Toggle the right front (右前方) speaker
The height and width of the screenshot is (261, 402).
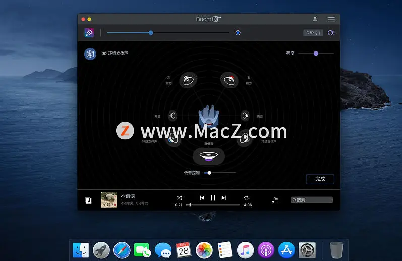pos(229,80)
